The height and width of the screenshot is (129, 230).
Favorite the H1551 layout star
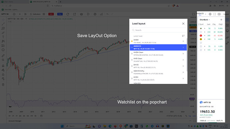click(x=132, y=78)
